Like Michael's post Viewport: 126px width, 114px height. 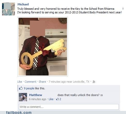click(x=20, y=82)
